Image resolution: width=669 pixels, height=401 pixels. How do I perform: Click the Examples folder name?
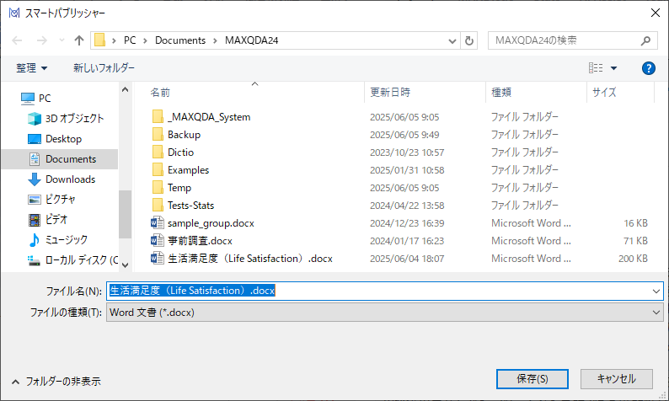188,170
